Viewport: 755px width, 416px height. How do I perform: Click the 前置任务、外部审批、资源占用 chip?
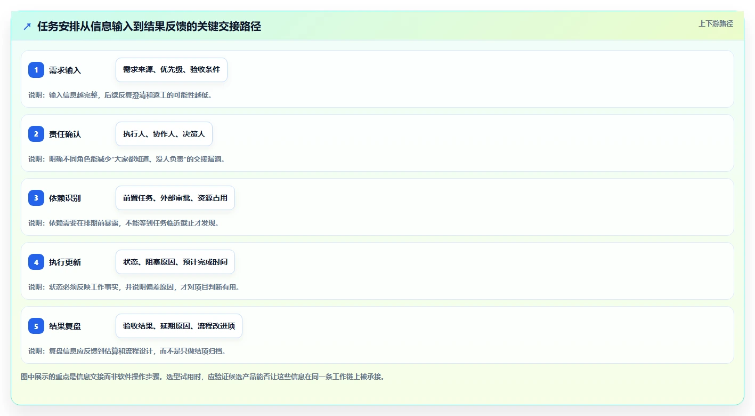[175, 198]
